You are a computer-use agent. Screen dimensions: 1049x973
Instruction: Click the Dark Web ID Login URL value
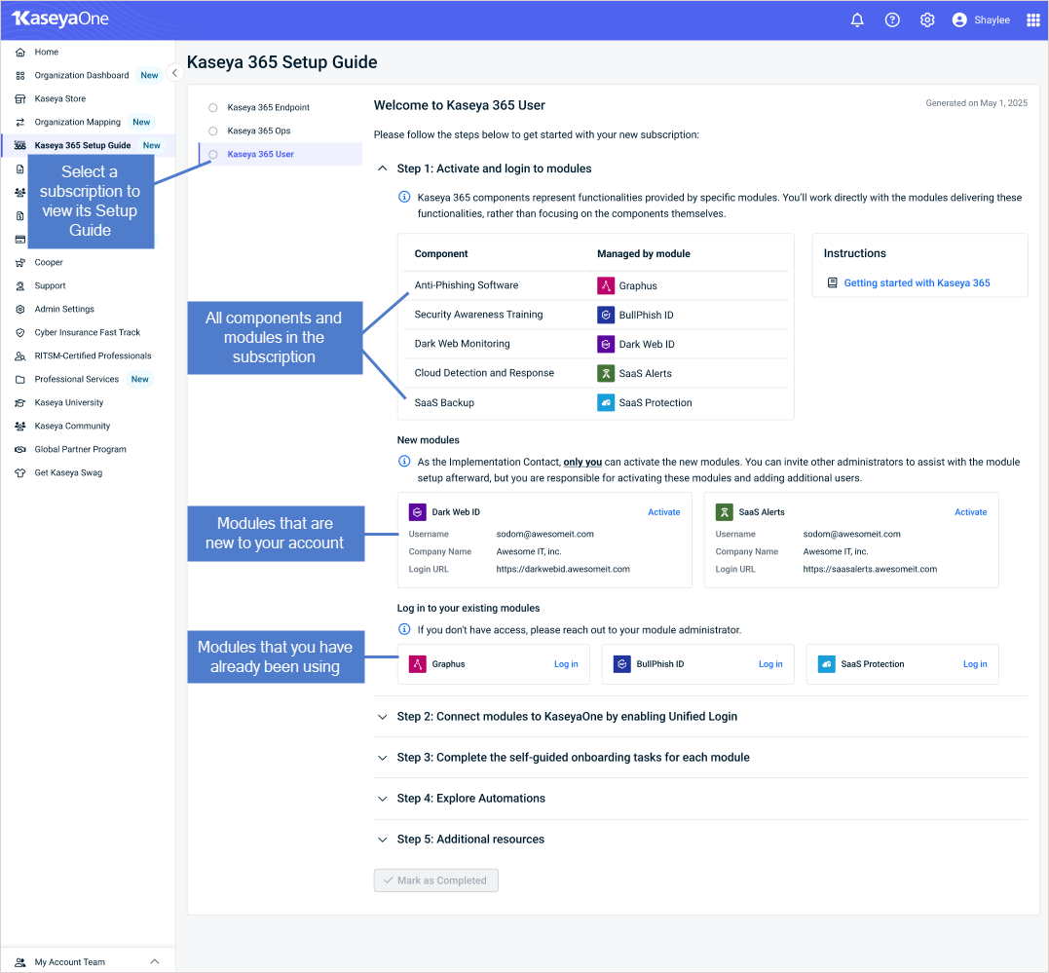tap(563, 570)
